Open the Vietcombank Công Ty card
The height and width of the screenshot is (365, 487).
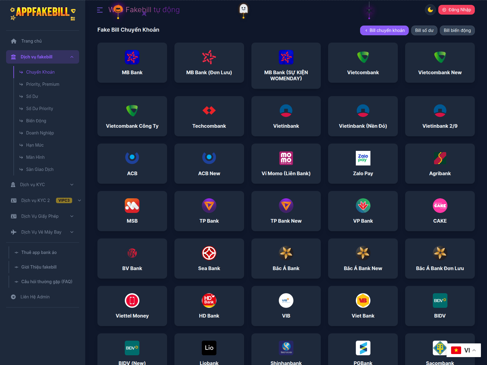point(132,116)
